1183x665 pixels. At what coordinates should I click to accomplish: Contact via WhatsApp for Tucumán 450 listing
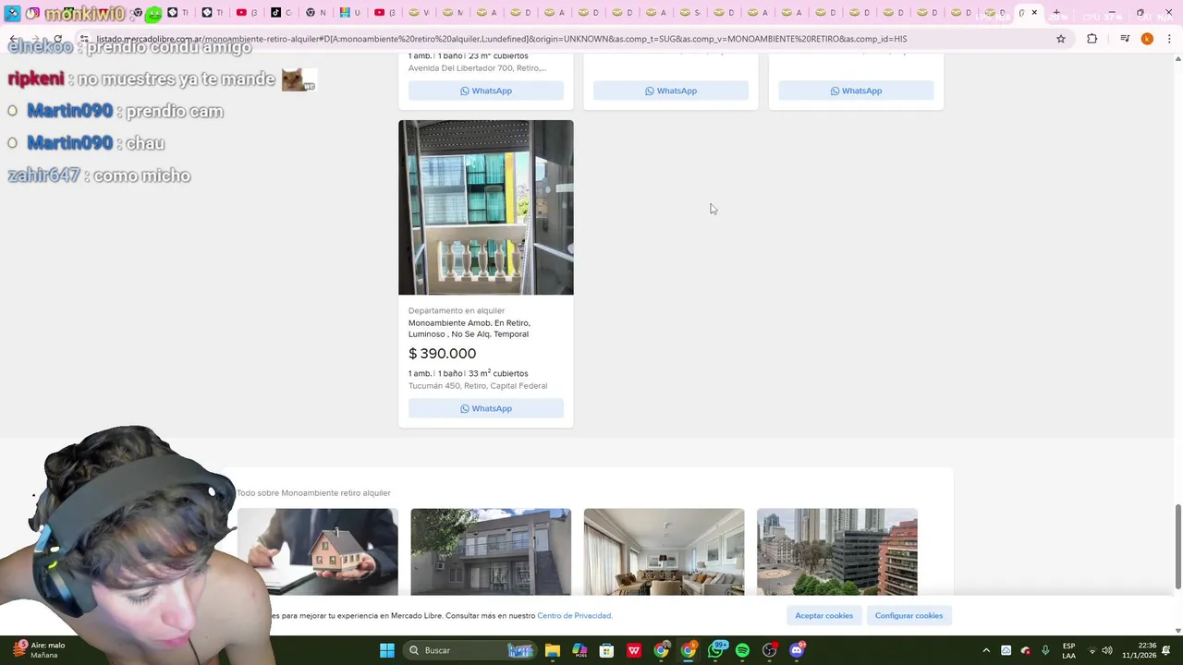click(486, 408)
